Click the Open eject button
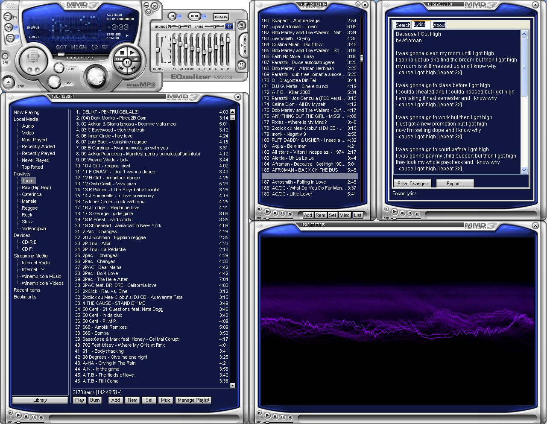547x424 pixels. pos(8,82)
